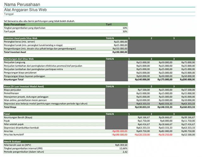Select 'Pengurangan biaya layanan pelanggan' label

pyautogui.click(x=25, y=76)
